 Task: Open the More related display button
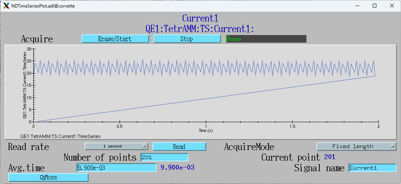[x=48, y=177]
